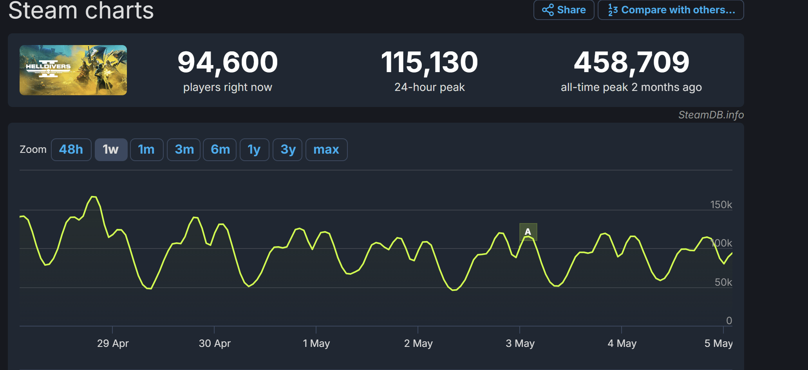This screenshot has width=808, height=370.
Task: Click the Helldivers 2 game thumbnail
Action: (x=73, y=70)
